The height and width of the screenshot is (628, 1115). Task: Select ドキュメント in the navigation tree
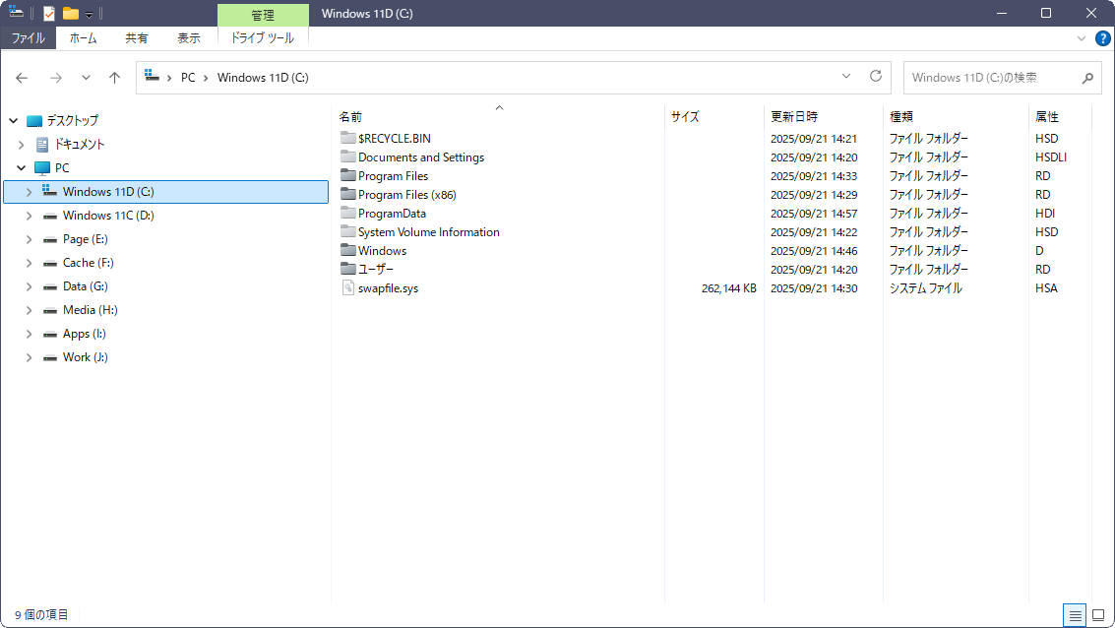79,145
